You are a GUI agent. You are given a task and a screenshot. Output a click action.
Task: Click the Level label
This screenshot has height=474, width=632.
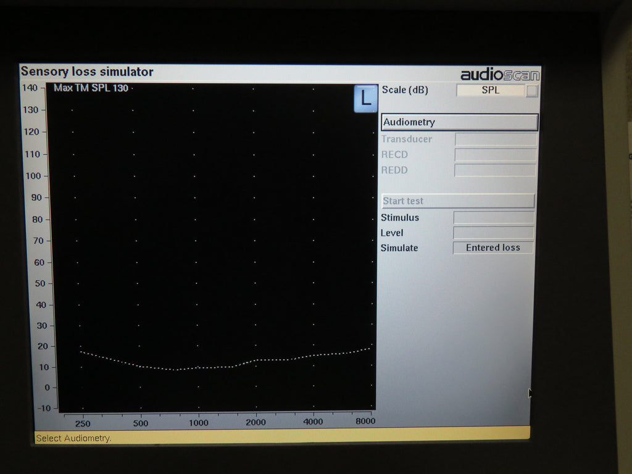(392, 233)
